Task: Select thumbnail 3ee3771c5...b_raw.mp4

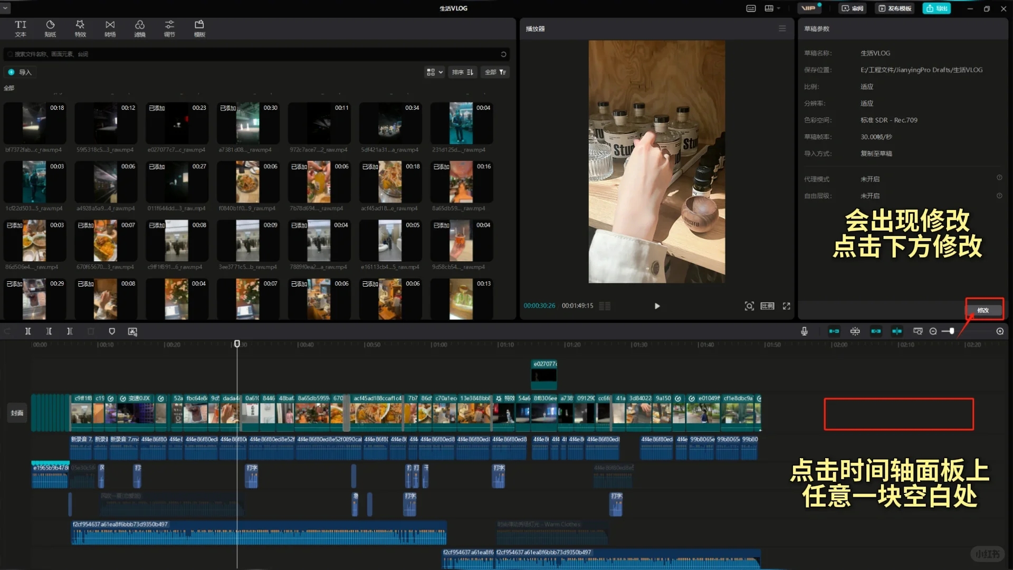Action: [x=248, y=240]
